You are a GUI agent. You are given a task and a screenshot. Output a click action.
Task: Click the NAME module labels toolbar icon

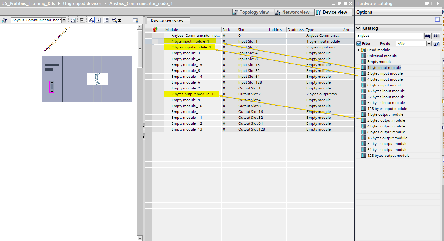click(82, 20)
